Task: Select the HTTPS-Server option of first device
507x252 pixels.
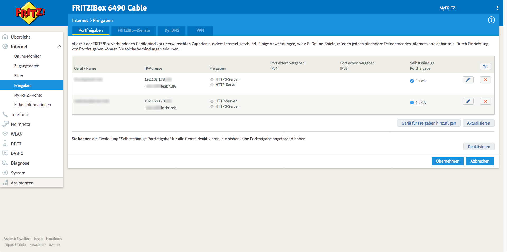Action: click(212, 80)
